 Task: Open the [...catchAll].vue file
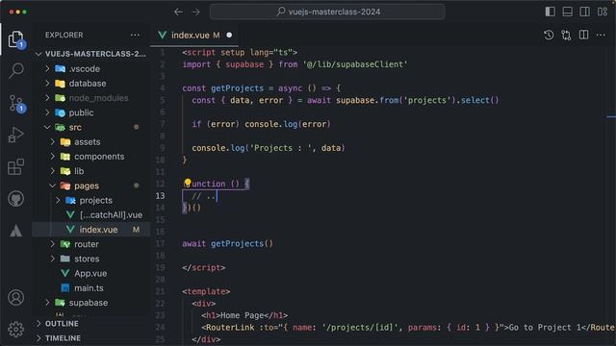(x=91, y=214)
